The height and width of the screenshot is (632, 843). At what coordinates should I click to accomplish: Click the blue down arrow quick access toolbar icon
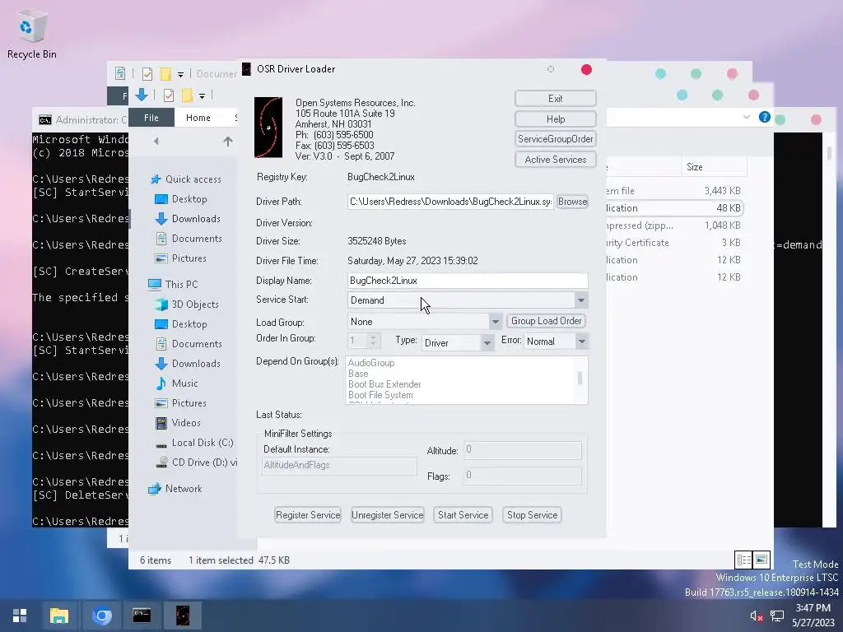pyautogui.click(x=142, y=95)
